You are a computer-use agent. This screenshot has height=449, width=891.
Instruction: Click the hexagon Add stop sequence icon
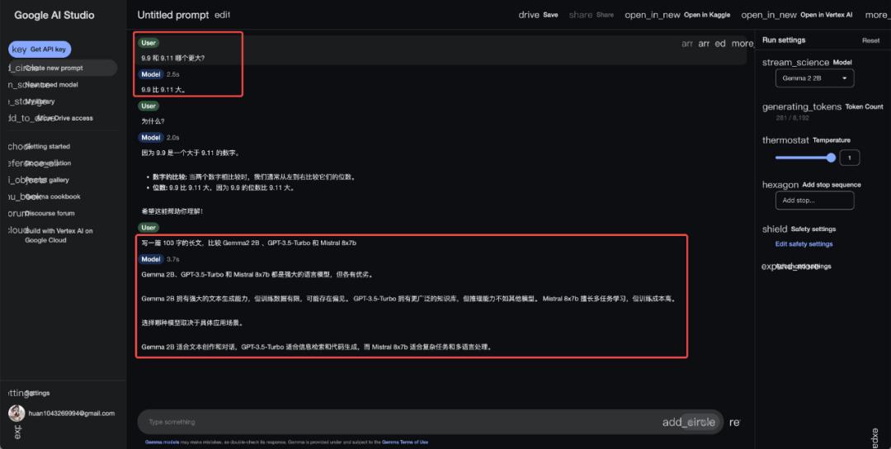(x=781, y=185)
